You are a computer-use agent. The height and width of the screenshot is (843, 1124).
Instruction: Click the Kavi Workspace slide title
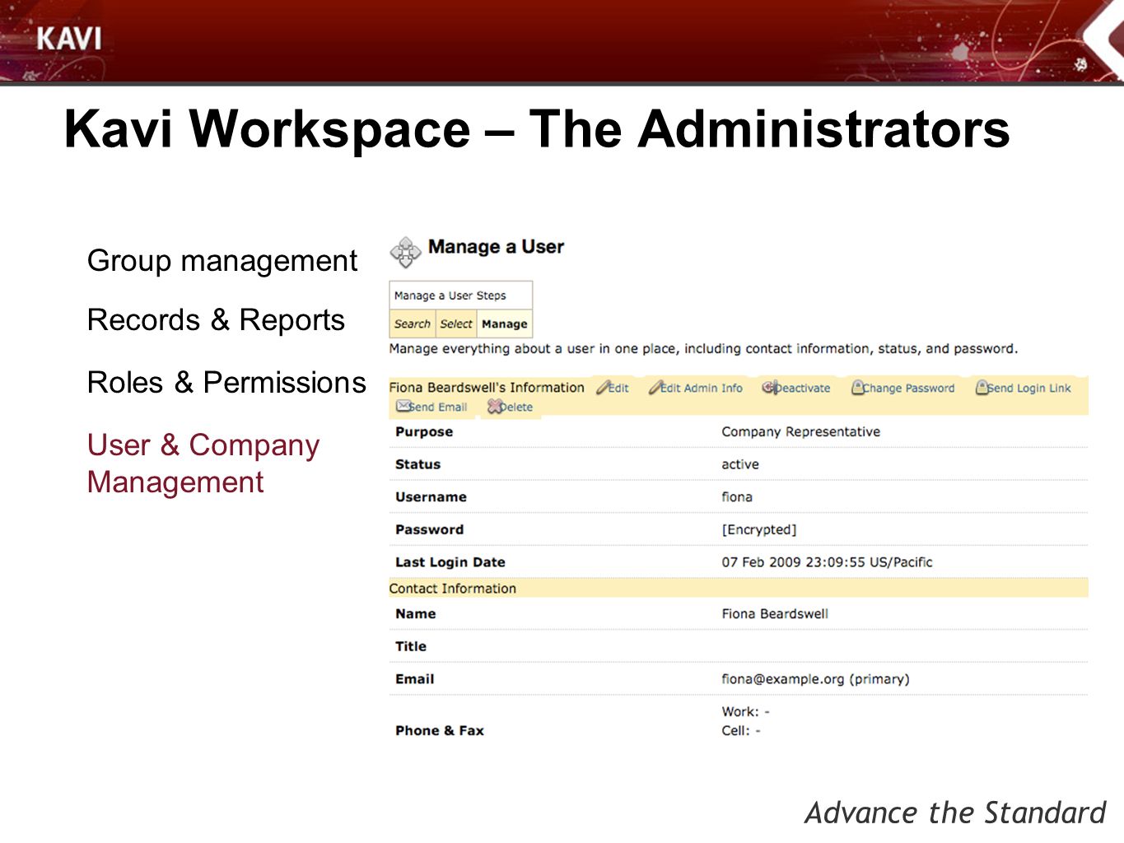537,129
